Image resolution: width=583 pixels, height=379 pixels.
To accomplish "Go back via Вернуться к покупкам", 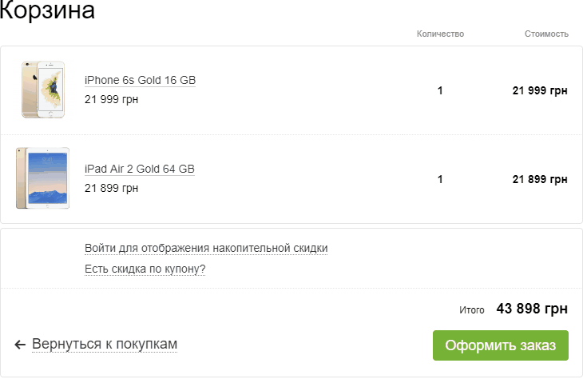I will [105, 344].
